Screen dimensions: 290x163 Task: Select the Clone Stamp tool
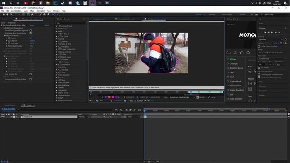pyautogui.click(x=44, y=14)
